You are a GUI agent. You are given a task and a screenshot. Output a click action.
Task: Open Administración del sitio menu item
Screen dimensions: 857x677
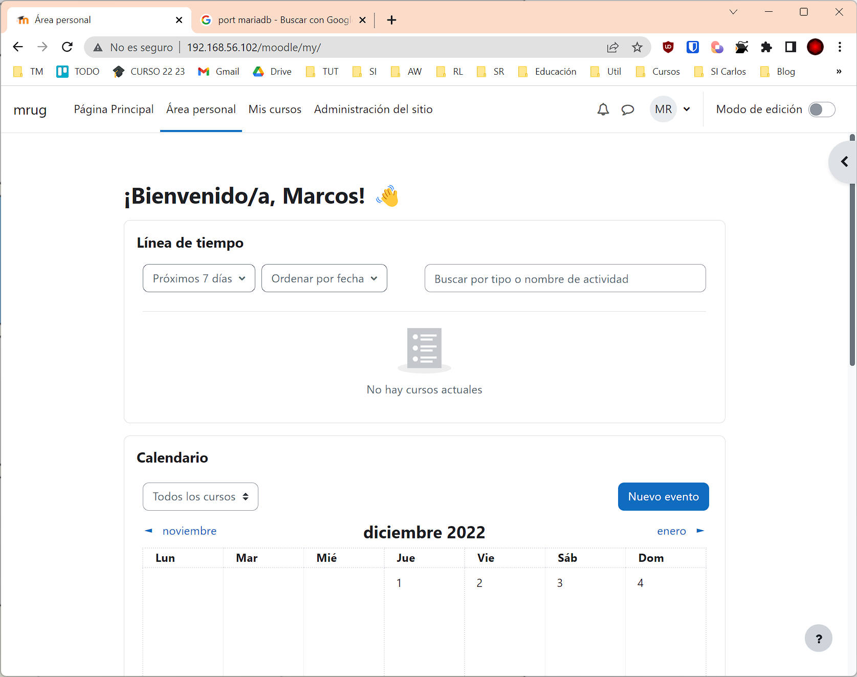[x=373, y=110]
